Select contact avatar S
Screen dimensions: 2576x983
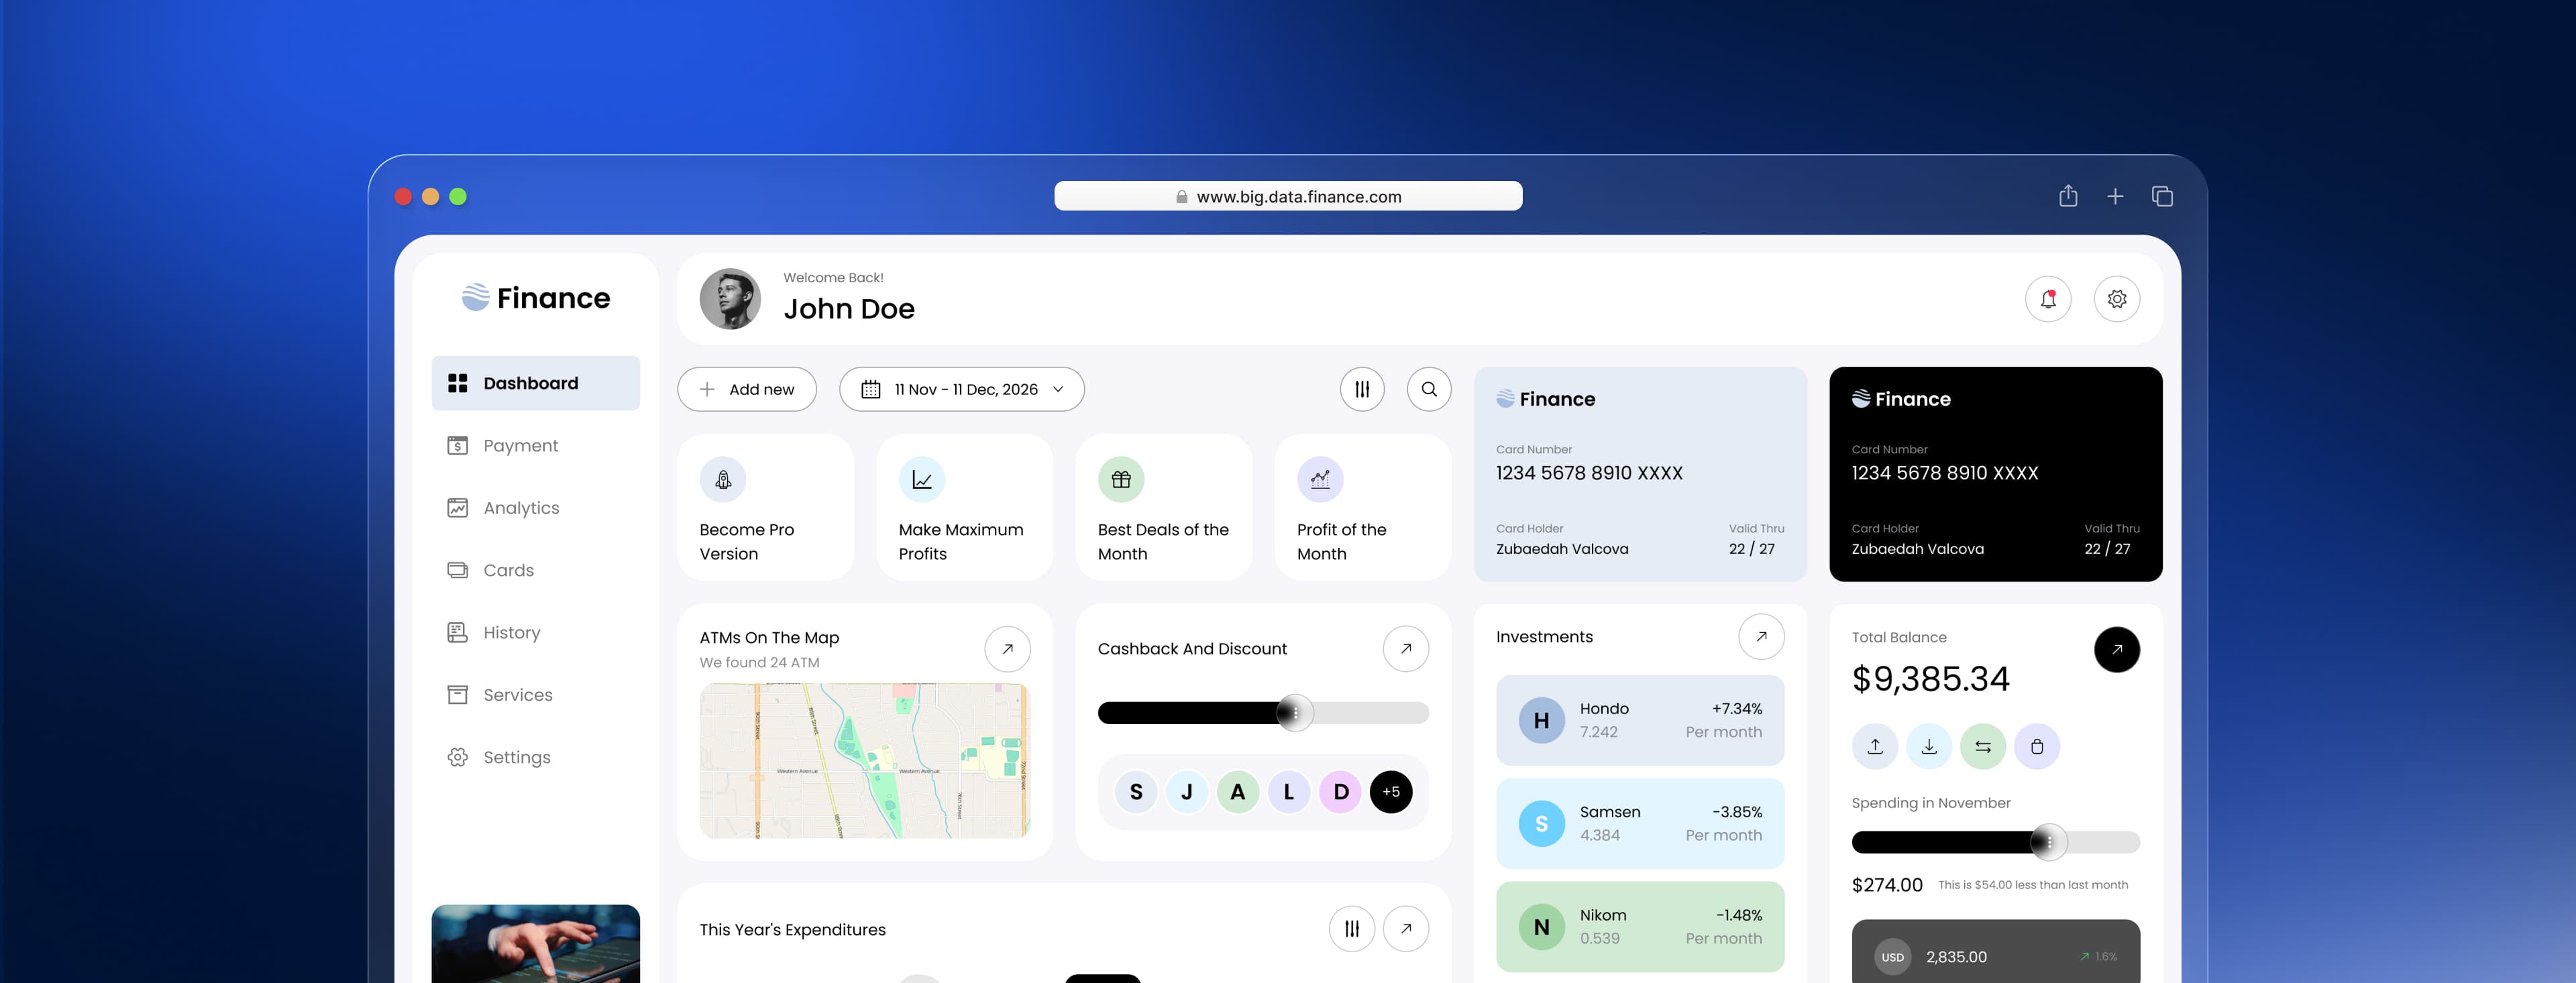coord(1136,792)
